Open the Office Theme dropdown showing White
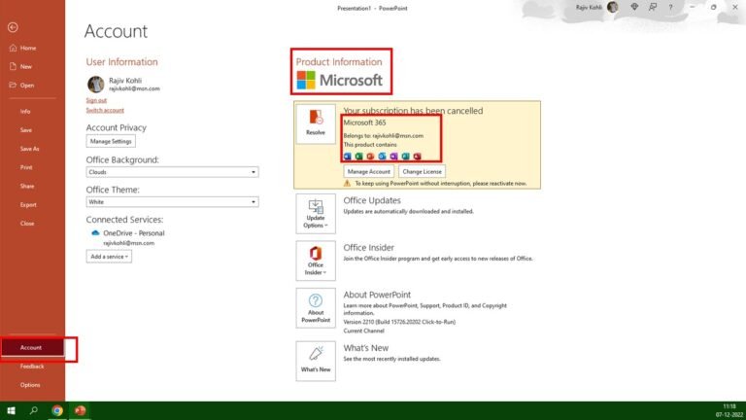Image resolution: width=746 pixels, height=420 pixels. click(172, 202)
